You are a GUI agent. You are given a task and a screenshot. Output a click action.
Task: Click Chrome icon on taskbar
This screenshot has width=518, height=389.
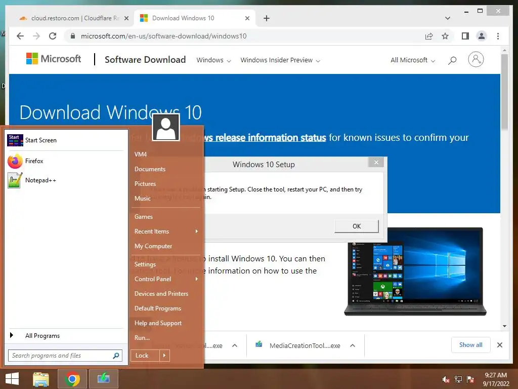point(72,379)
